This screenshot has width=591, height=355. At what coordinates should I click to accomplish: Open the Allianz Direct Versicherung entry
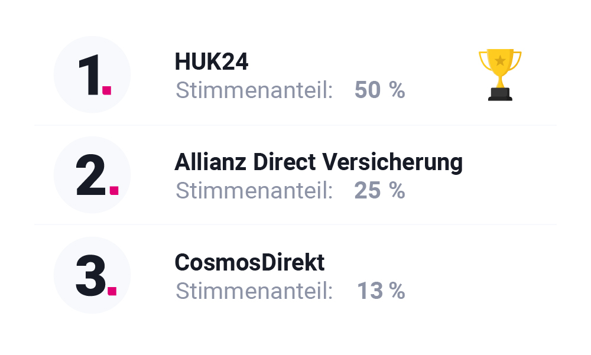coord(319,162)
